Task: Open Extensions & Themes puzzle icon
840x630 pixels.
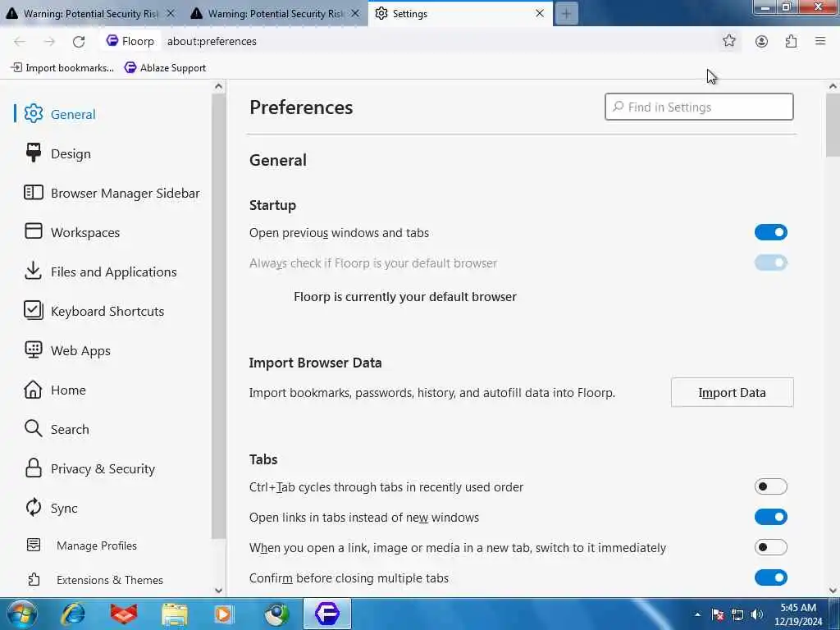Action: [x=33, y=579]
